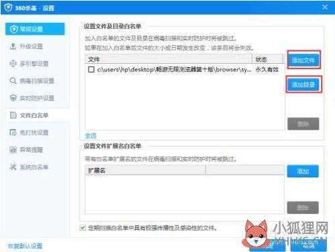Open 异常提醒 settings section

pos(32,150)
